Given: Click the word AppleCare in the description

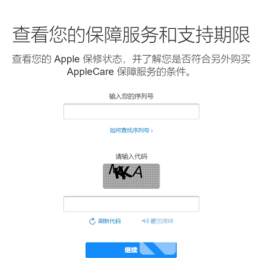Looking at the screenshot, I should [90, 72].
